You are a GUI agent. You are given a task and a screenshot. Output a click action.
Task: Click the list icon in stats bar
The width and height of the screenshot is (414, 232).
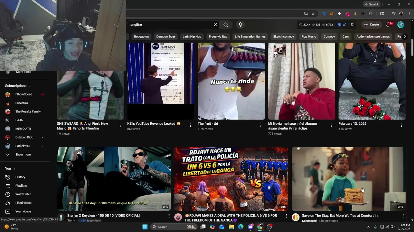click(x=345, y=24)
